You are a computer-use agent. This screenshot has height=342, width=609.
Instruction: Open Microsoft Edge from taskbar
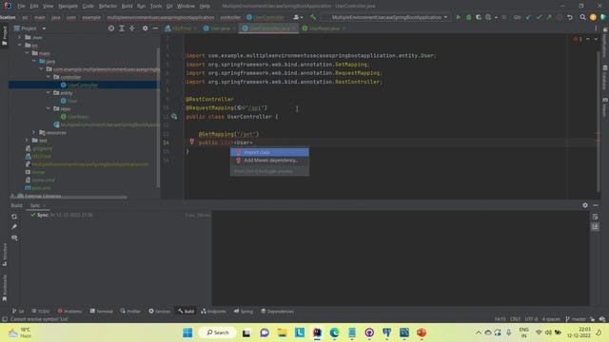[x=334, y=332]
